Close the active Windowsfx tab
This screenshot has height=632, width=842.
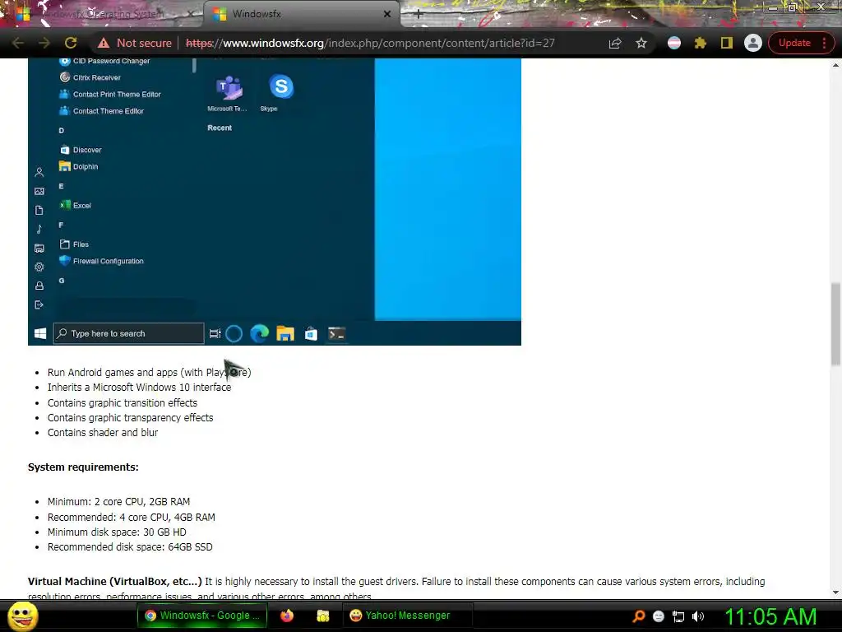(387, 14)
